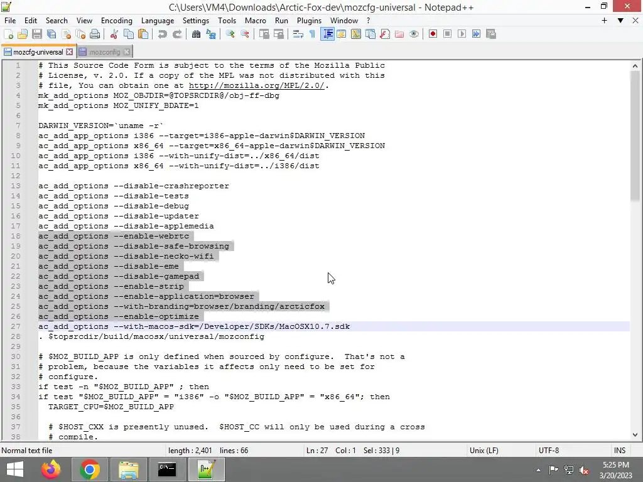Show hidden system tray icons arrow
Image resolution: width=643 pixels, height=482 pixels.
(x=538, y=470)
